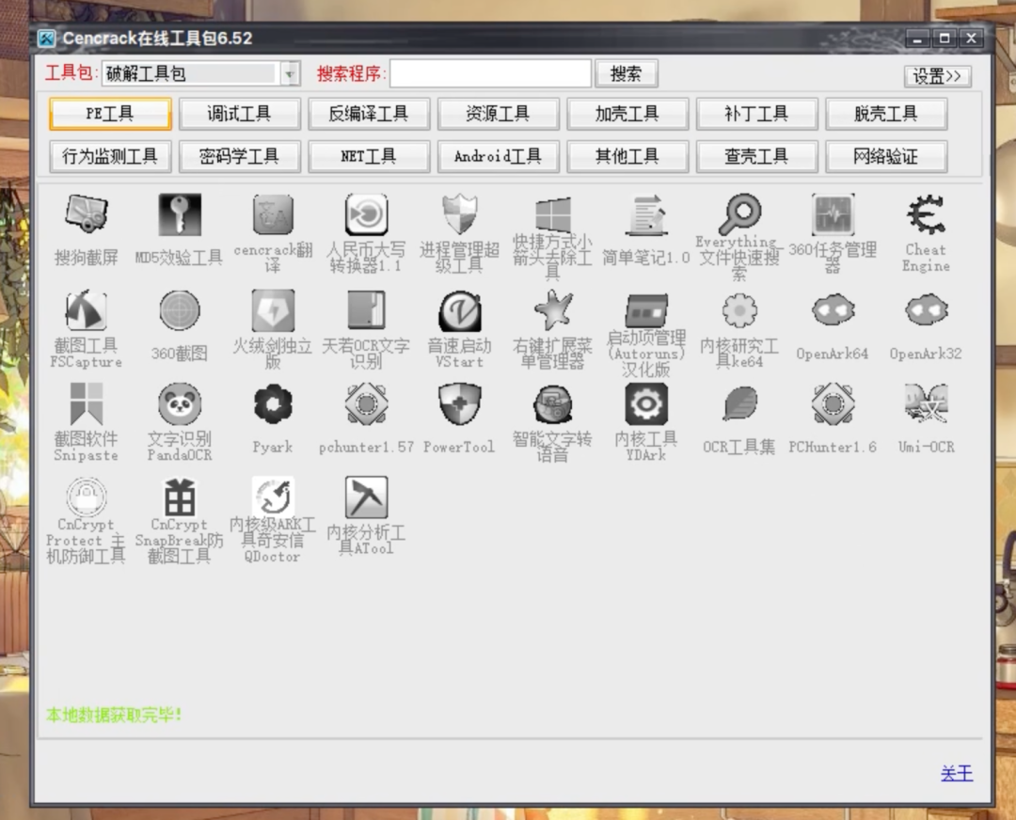
Task: Open 设置>> settings button
Action: coord(937,76)
